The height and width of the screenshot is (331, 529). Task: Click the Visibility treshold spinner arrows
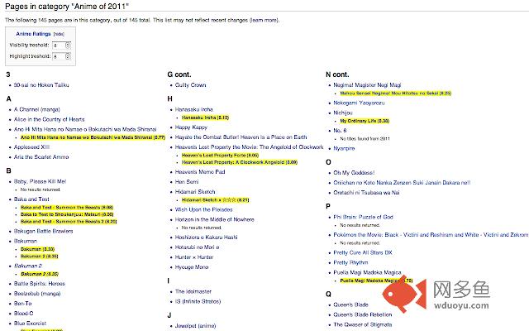click(x=68, y=46)
